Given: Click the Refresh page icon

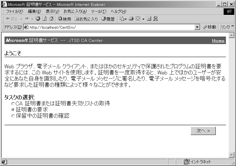Looking at the screenshot, I should point(44,19).
